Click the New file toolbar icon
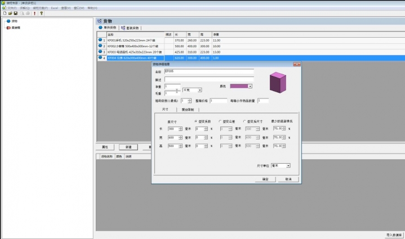Screen dimensions: 405x239 coord(5,13)
